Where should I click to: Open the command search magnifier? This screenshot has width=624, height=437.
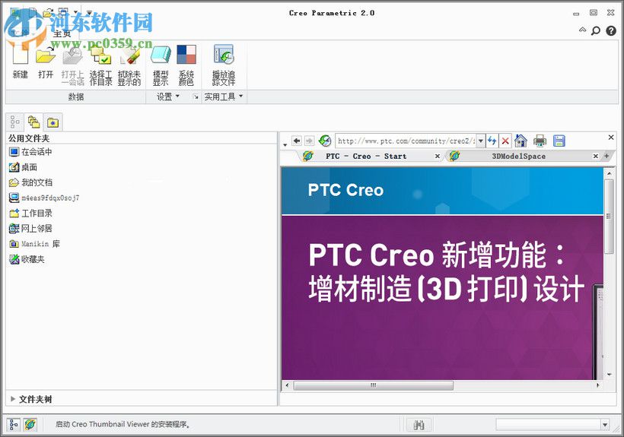tap(595, 30)
